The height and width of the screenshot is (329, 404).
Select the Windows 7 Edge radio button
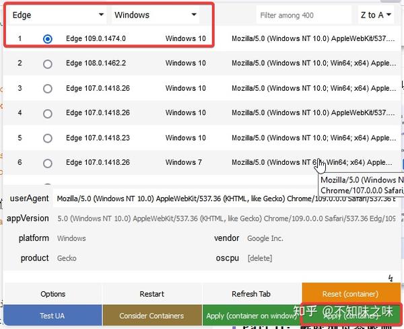[x=48, y=163]
